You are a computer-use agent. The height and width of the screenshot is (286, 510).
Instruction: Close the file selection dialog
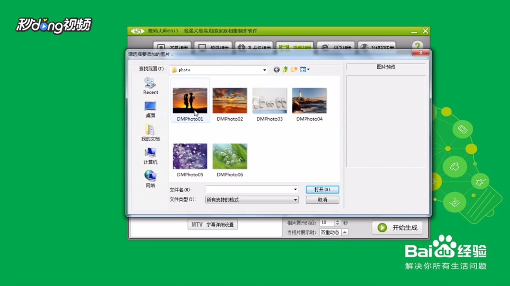point(421,53)
